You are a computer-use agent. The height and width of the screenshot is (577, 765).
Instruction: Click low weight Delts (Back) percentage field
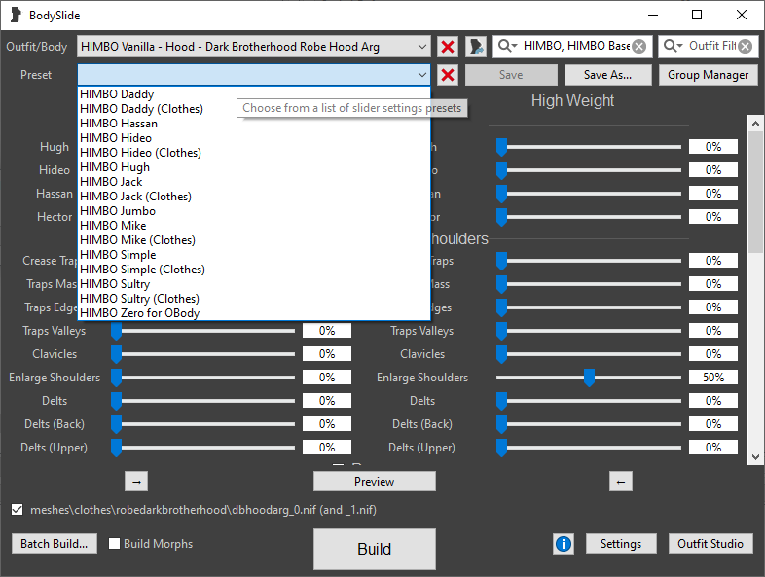pyautogui.click(x=327, y=424)
